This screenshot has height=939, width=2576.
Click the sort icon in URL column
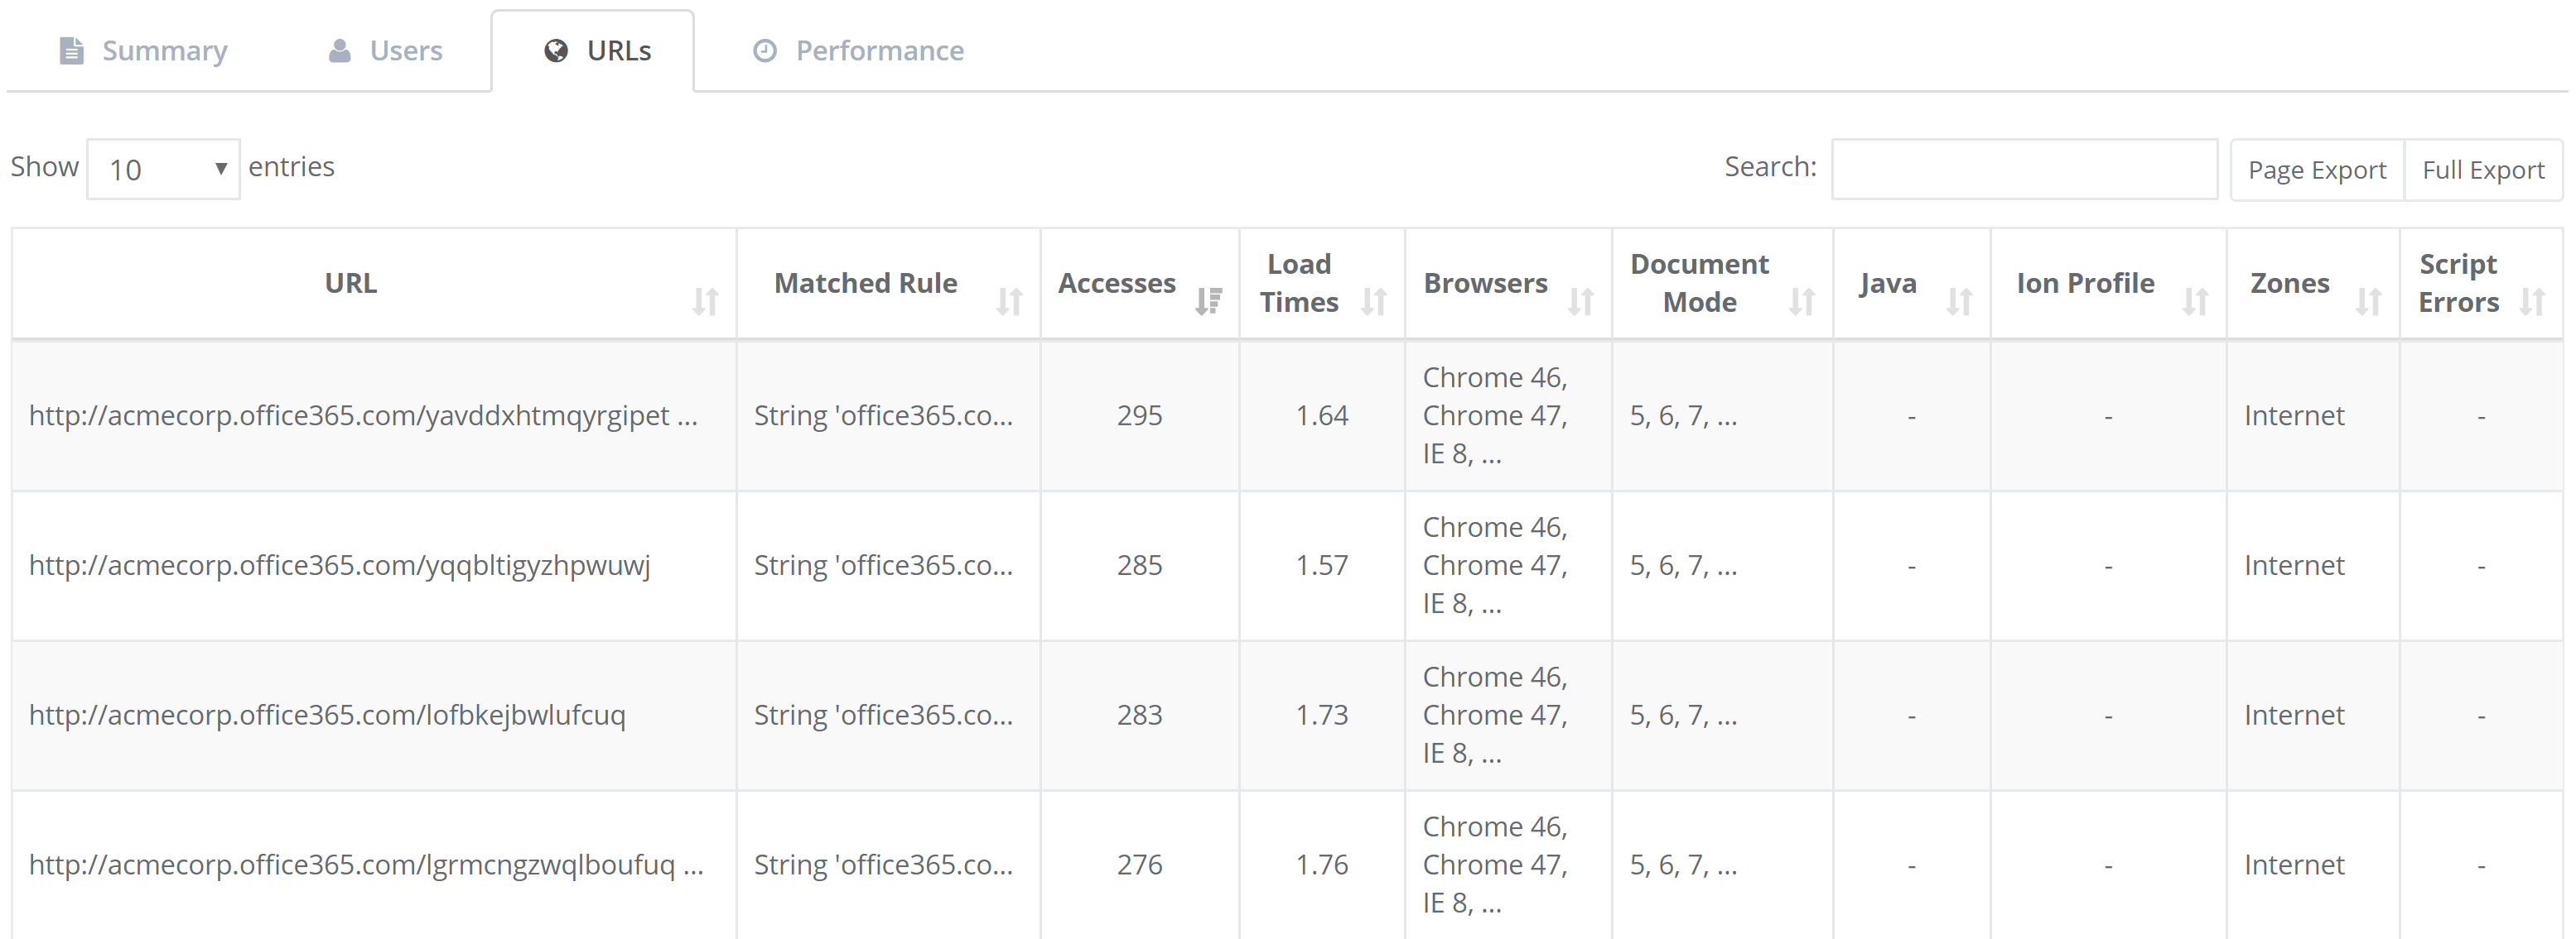(705, 300)
